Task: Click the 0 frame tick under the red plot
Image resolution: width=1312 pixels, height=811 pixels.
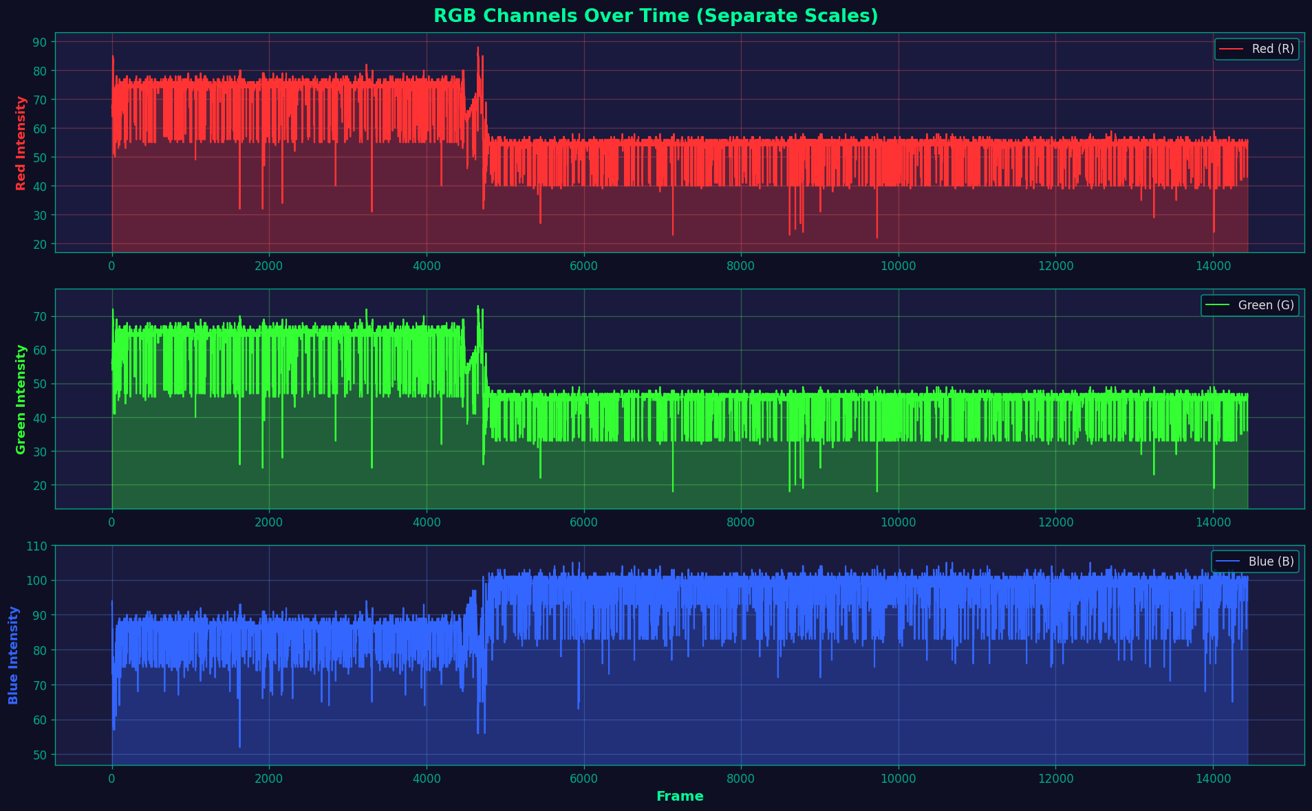Action: tap(112, 266)
